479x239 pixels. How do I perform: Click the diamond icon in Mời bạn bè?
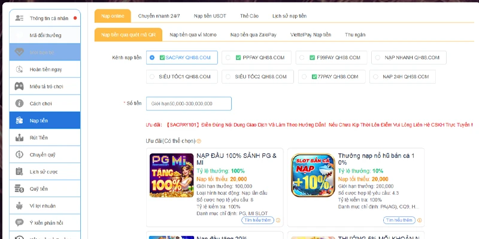click(19, 52)
